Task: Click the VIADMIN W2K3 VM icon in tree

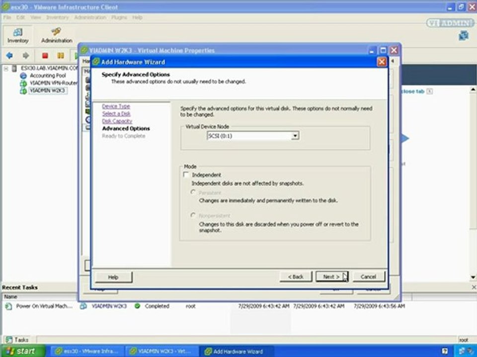Action: coord(23,90)
